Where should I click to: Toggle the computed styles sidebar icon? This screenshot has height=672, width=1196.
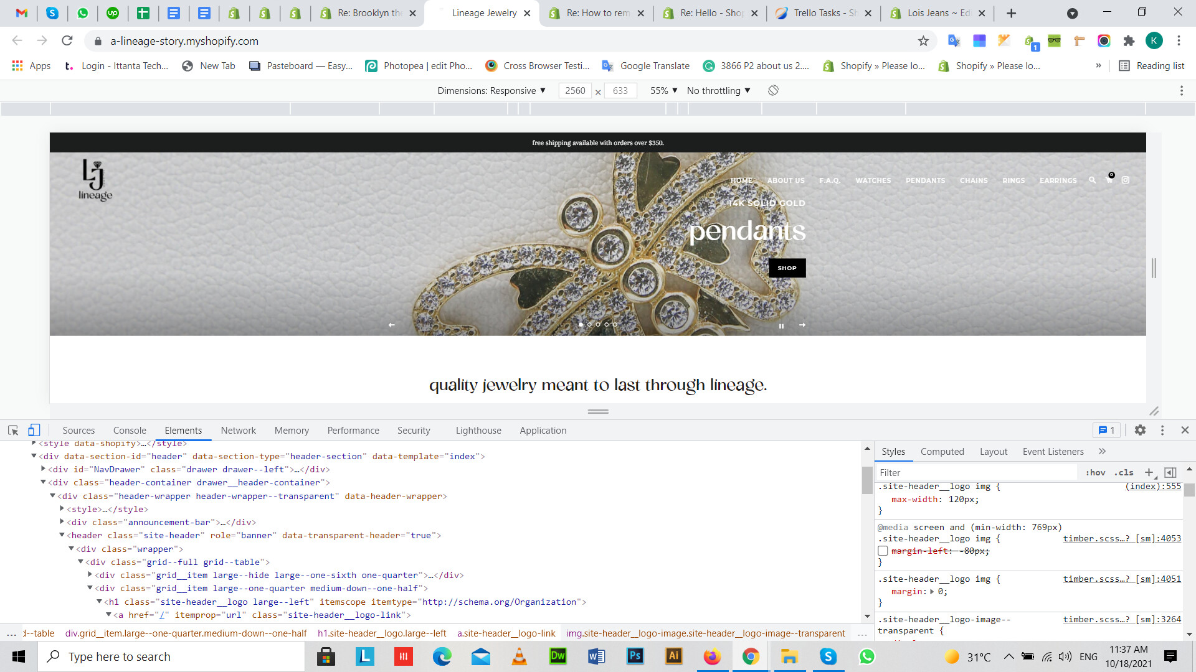[x=1170, y=472]
